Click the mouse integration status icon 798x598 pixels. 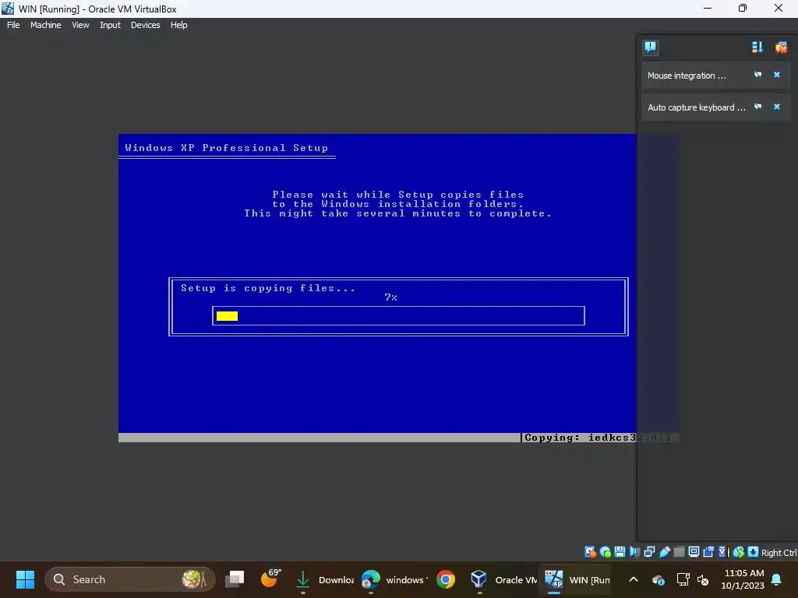point(739,552)
